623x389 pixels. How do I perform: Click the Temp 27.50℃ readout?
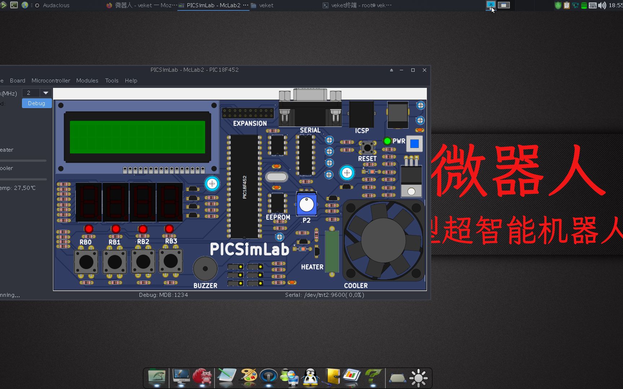[x=18, y=188]
